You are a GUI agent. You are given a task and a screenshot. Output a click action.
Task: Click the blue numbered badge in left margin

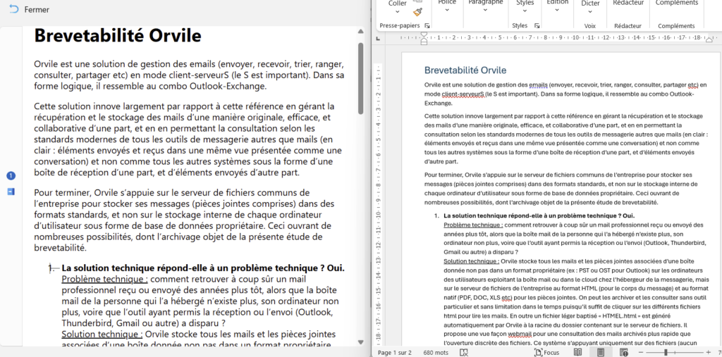tap(11, 175)
